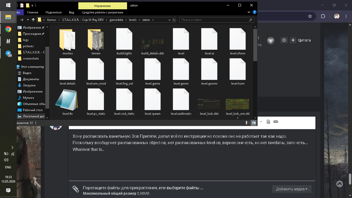The image size is (352, 198).
Task: Select the terrain folder
Action: click(96, 42)
